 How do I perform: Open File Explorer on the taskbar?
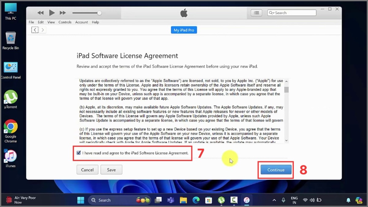(x=183, y=200)
